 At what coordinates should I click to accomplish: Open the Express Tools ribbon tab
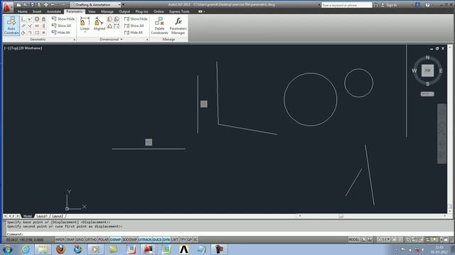click(179, 11)
